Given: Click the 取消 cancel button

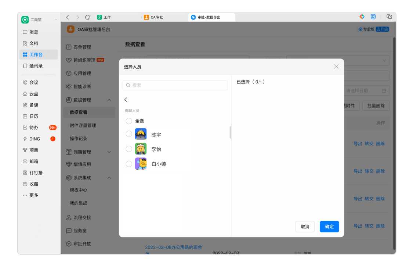Looking at the screenshot, I should 305,227.
